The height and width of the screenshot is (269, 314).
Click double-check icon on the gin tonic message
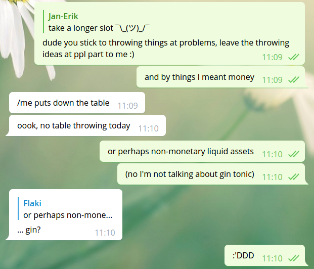(293, 177)
